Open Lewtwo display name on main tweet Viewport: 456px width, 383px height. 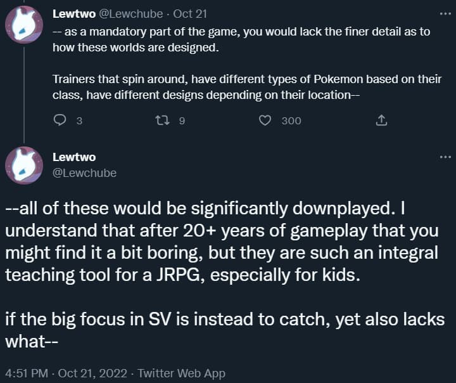[x=74, y=157]
